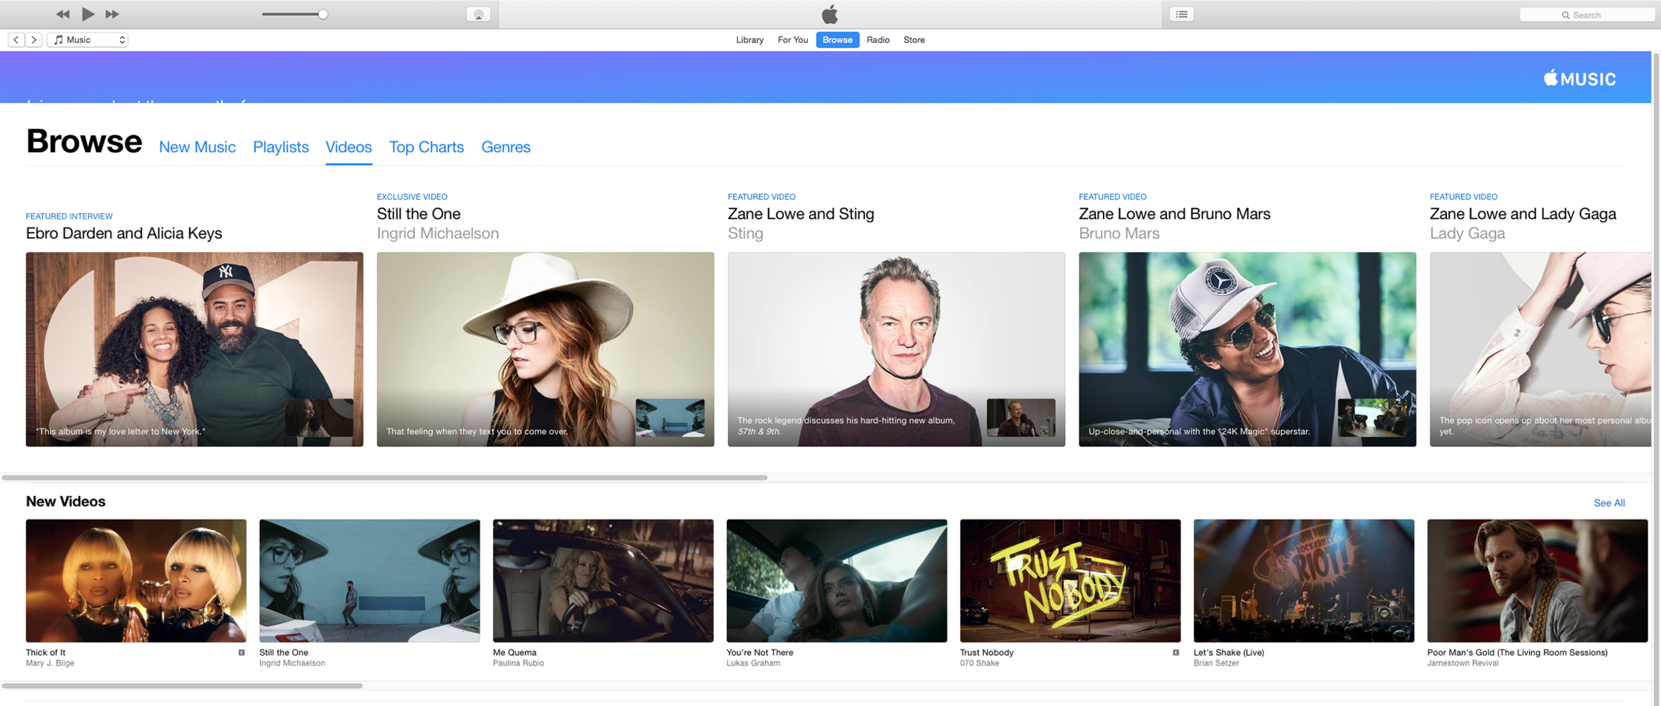Adjust the volume slider knob
This screenshot has width=1661, height=706.
(323, 14)
